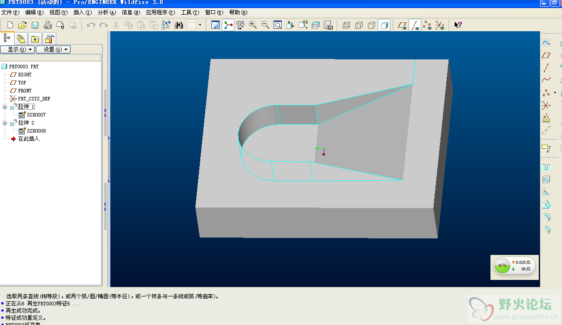562x325 pixels.
Task: Send model as mail attachment icon
Action: tap(60, 25)
